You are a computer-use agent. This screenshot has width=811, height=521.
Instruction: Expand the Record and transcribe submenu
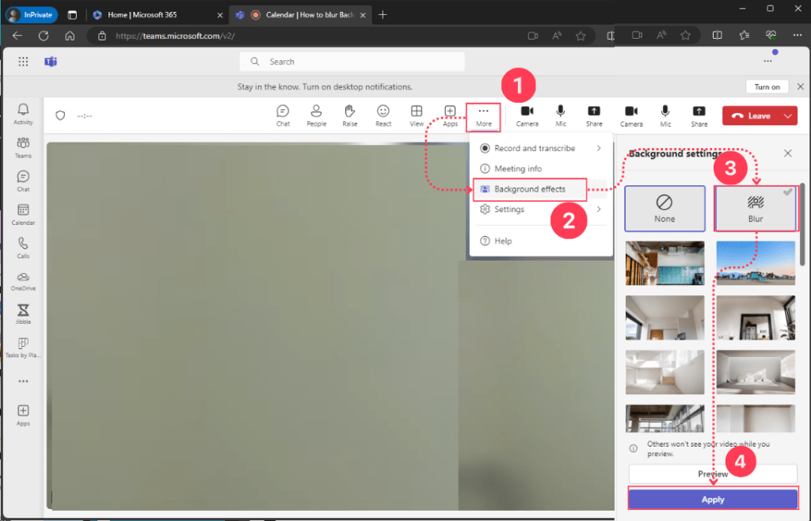535,148
